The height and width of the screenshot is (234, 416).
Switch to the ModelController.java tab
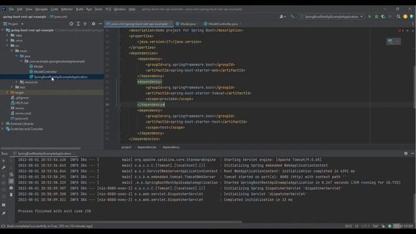[222, 24]
